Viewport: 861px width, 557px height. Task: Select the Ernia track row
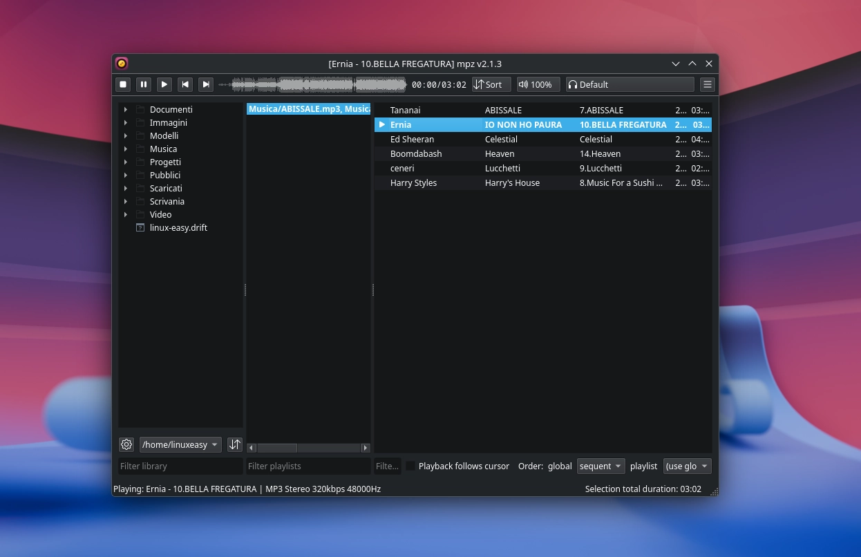(543, 124)
